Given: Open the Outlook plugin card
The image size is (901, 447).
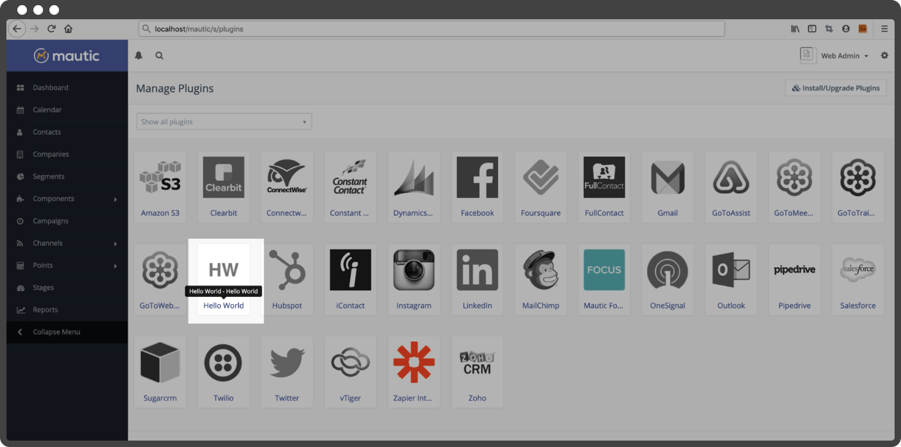Looking at the screenshot, I should 732,279.
